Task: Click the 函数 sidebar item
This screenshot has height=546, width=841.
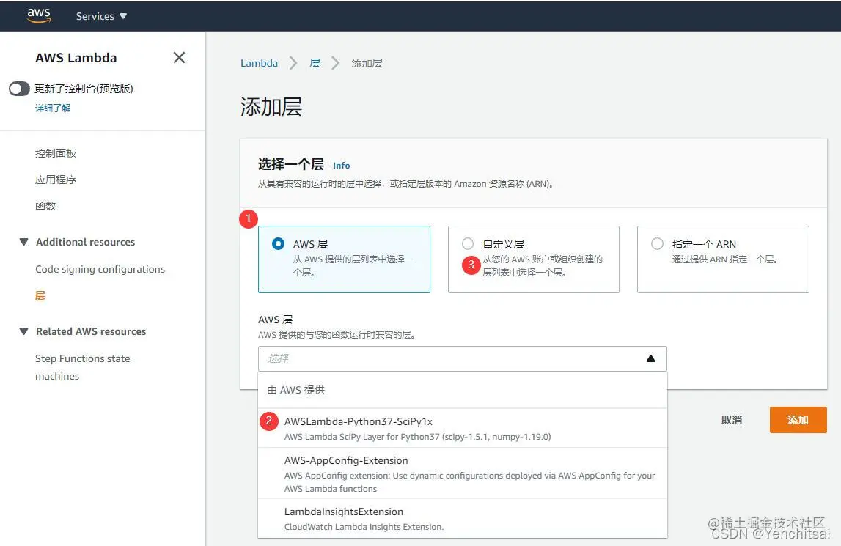Action: click(x=44, y=206)
